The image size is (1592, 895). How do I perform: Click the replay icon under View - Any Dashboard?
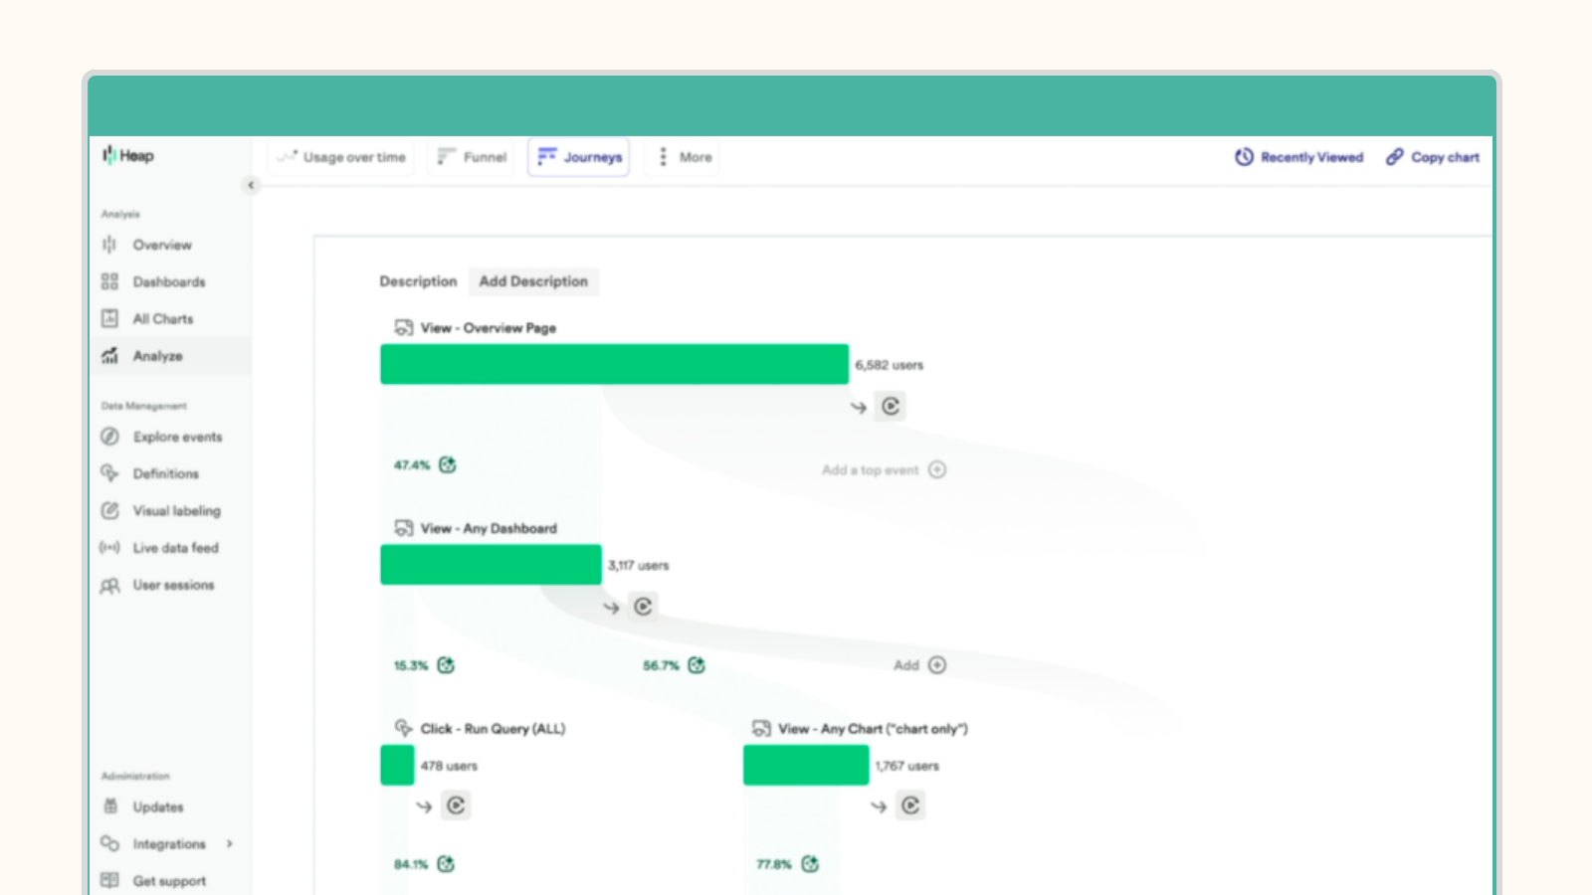643,607
